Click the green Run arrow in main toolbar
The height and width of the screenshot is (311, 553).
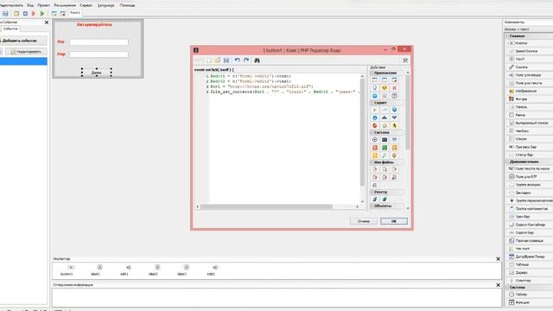point(42,14)
